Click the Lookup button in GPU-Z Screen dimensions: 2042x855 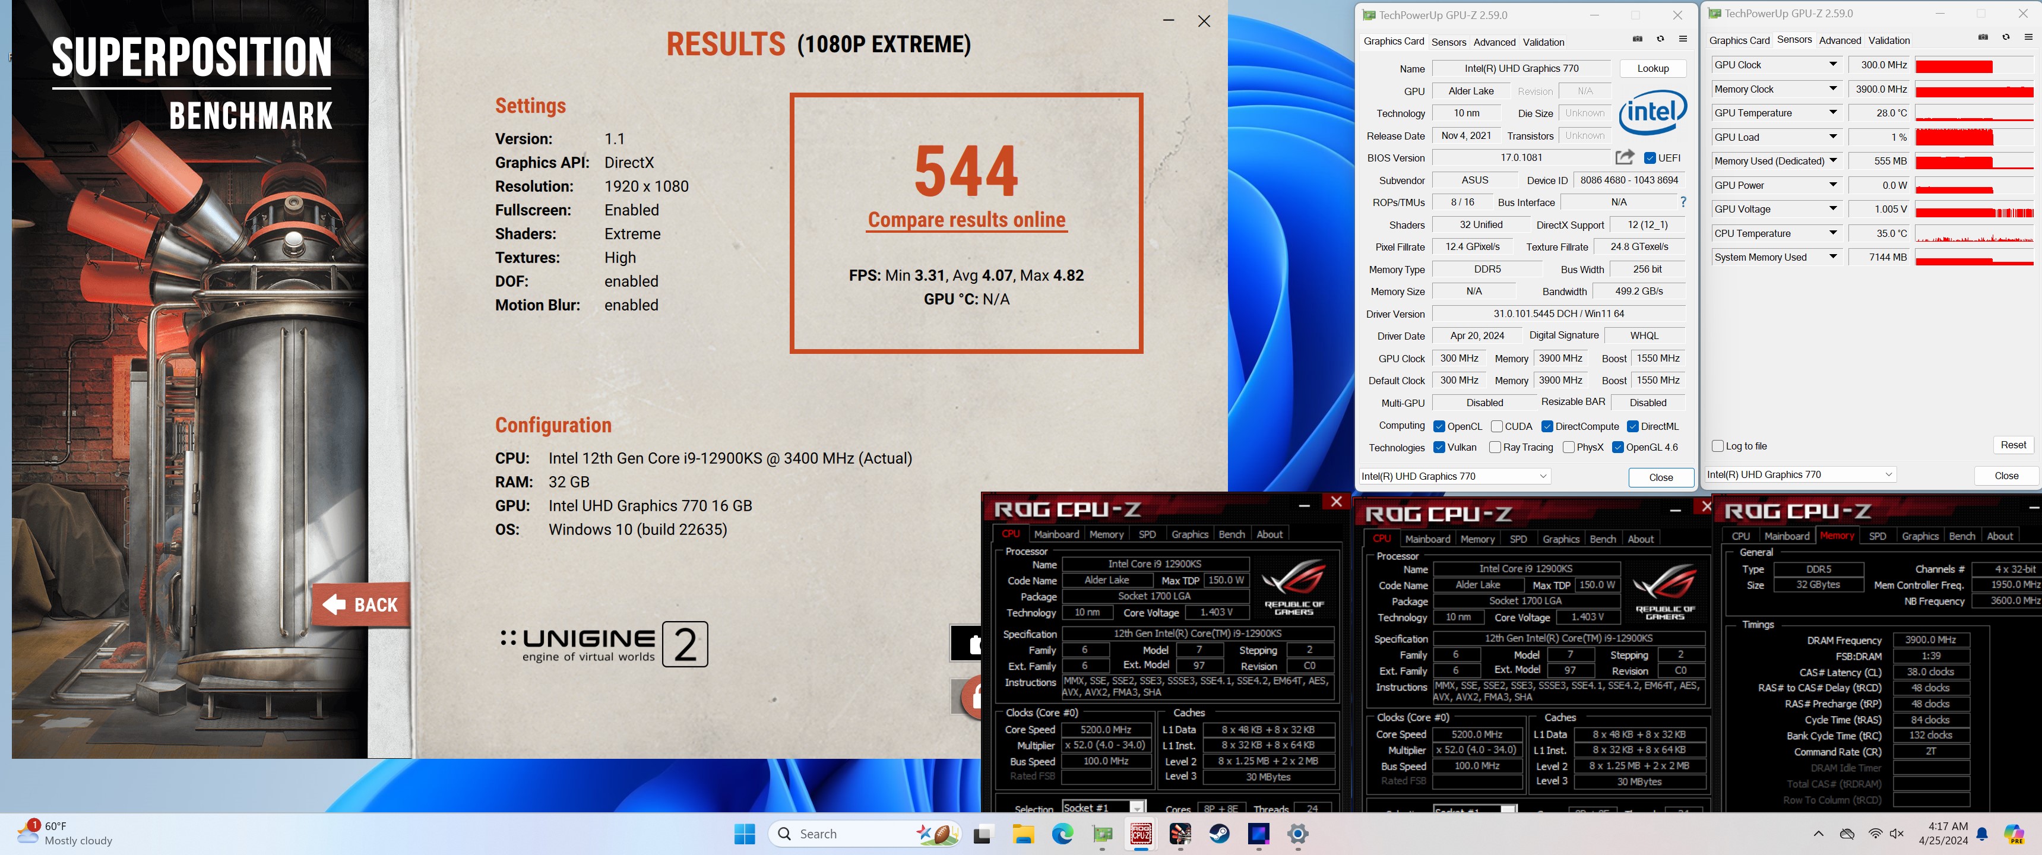(1653, 68)
